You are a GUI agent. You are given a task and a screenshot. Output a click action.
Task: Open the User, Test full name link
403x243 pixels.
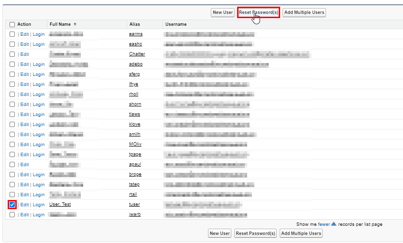click(60, 204)
